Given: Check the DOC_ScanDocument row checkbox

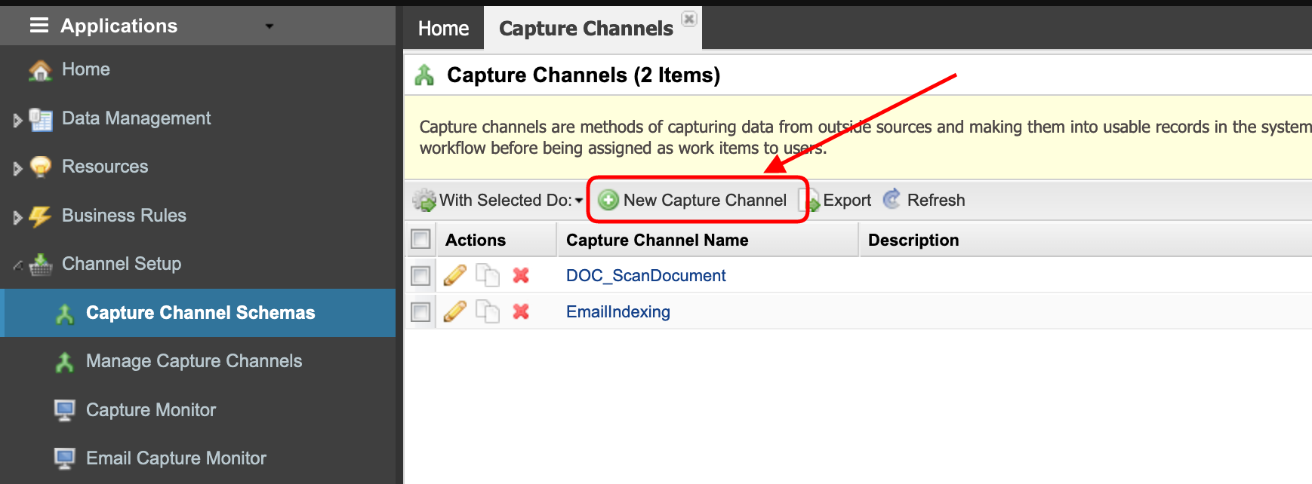Looking at the screenshot, I should coord(420,276).
